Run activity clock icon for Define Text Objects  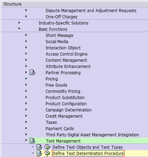coord(47,147)
